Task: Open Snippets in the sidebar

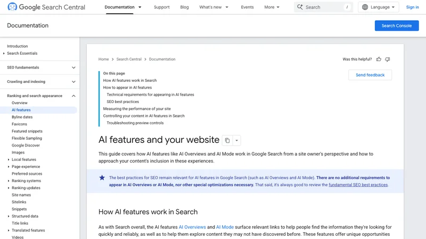Action: pyautogui.click(x=19, y=209)
